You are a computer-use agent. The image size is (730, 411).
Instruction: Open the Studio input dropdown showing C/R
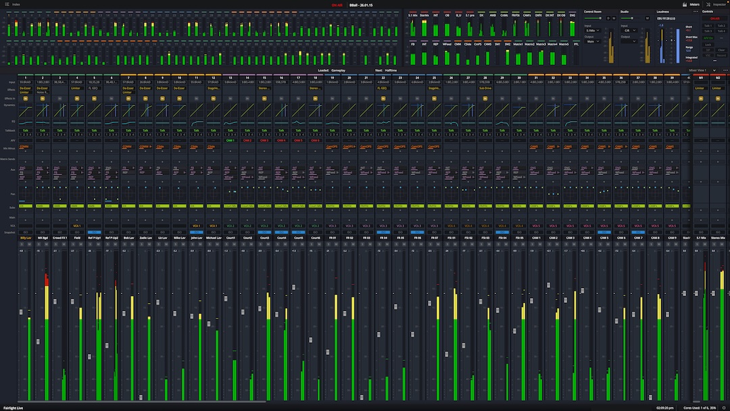point(629,30)
